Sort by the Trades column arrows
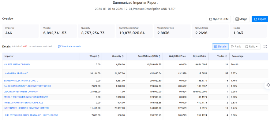 [226, 56]
